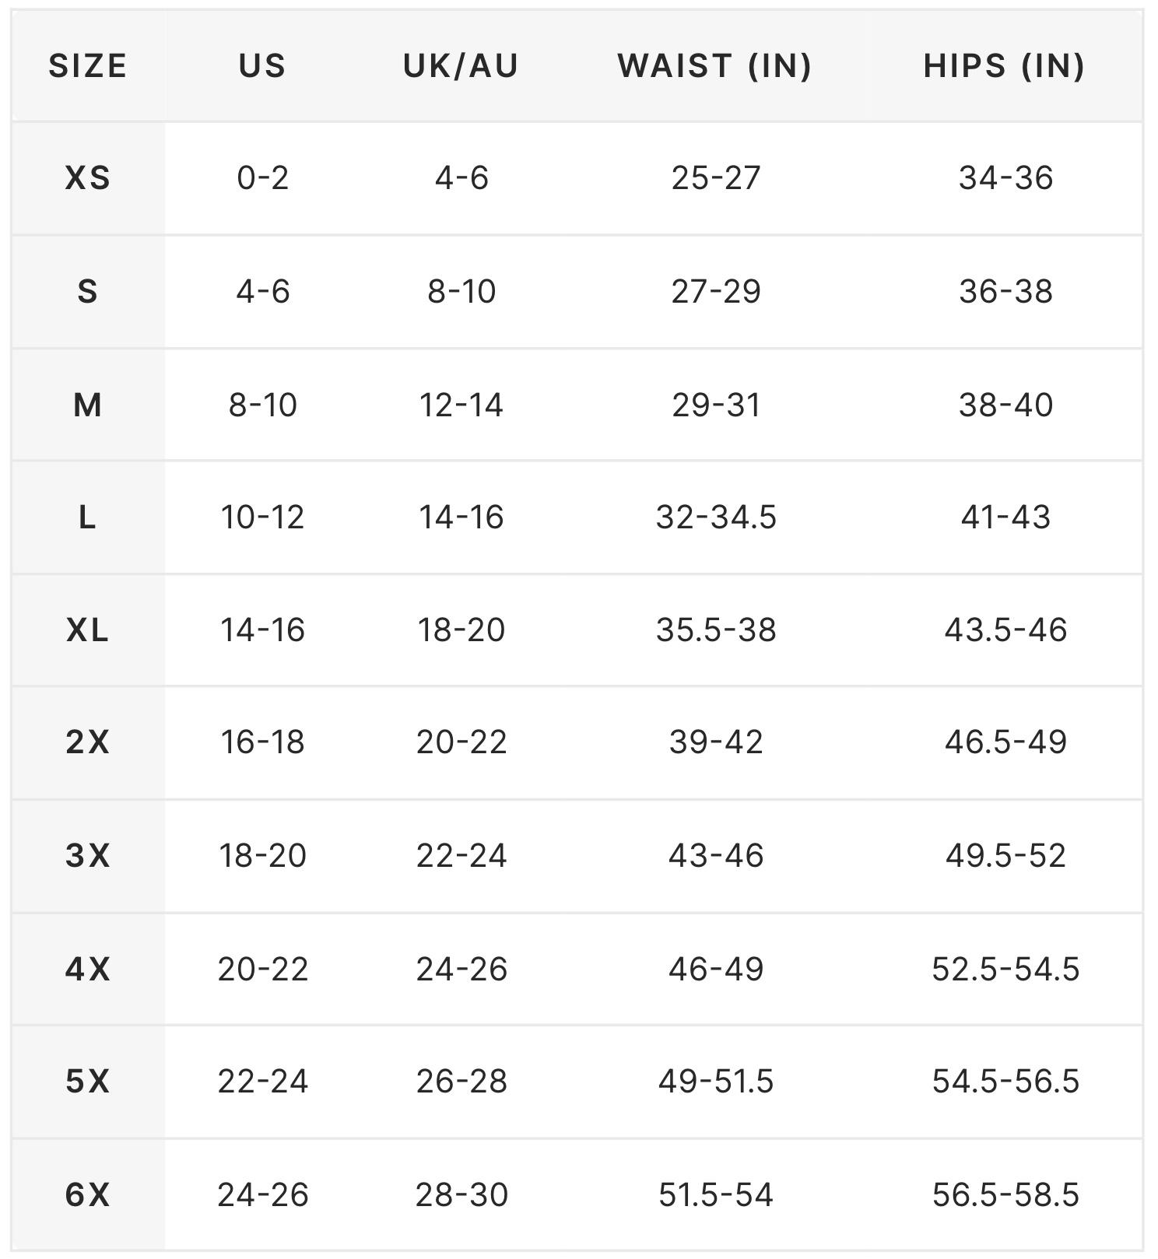Image resolution: width=1158 pixels, height=1259 pixels.
Task: Click the UK/AU column header
Action: pos(461,66)
